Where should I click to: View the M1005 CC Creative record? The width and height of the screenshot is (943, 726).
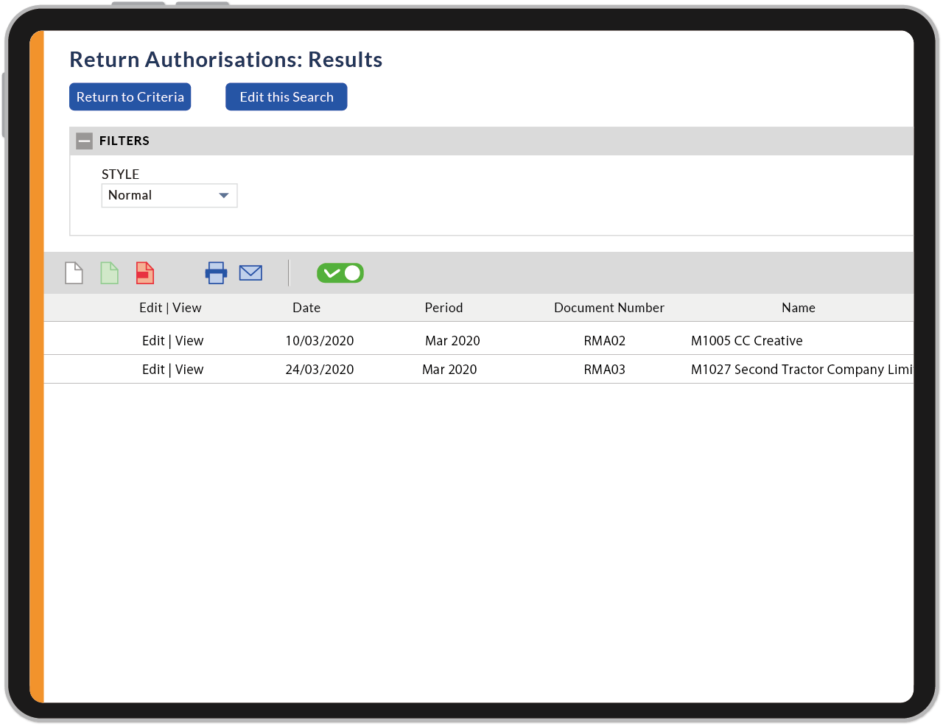tap(190, 340)
